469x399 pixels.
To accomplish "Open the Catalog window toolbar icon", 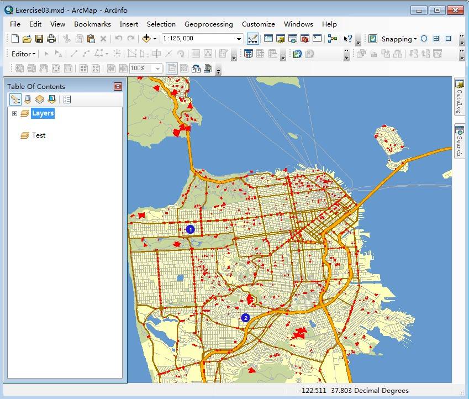I will point(281,39).
